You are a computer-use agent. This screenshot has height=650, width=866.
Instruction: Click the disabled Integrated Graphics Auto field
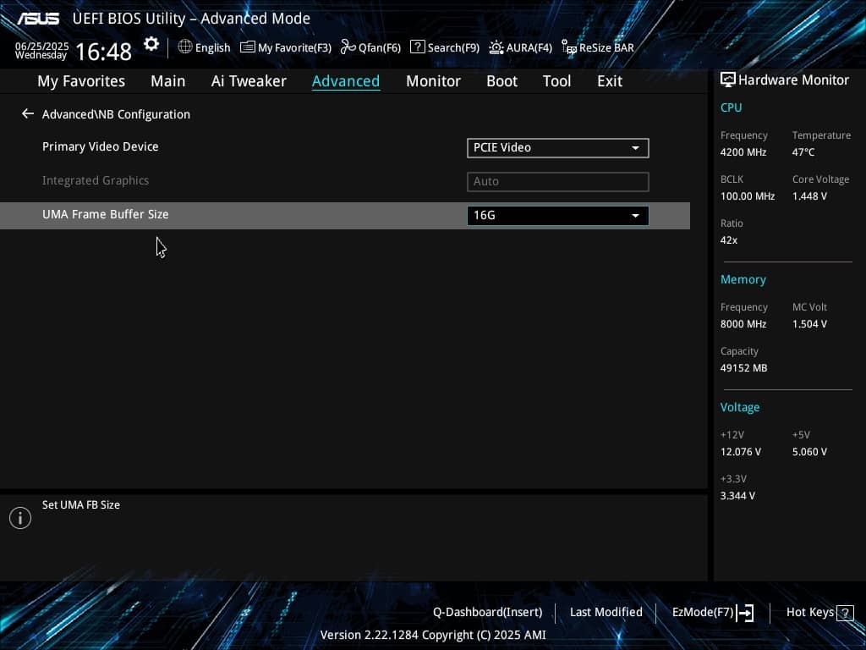[558, 181]
